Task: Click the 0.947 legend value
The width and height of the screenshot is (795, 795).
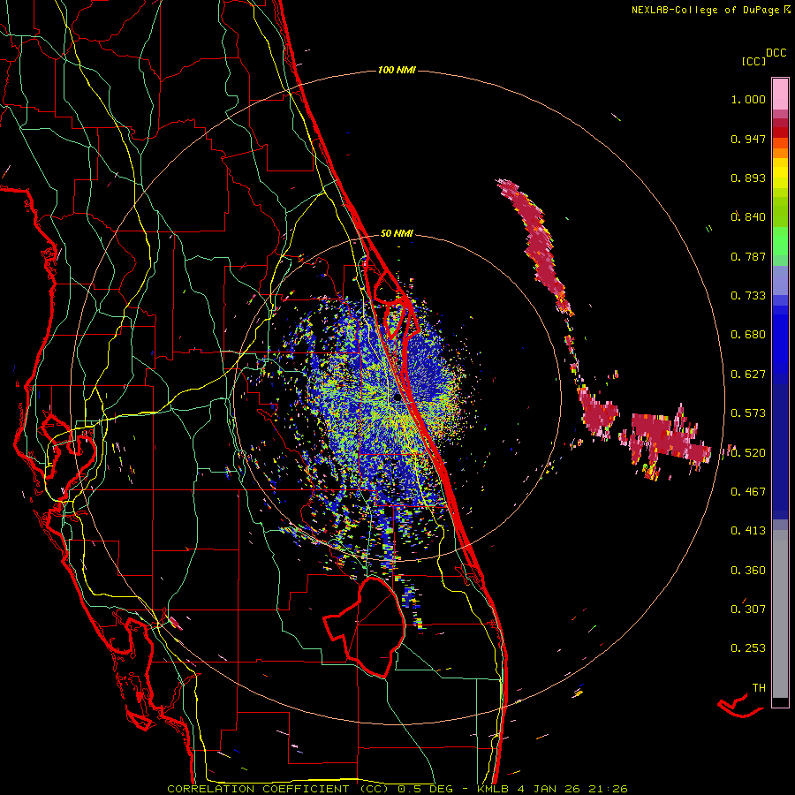Action: click(x=748, y=139)
